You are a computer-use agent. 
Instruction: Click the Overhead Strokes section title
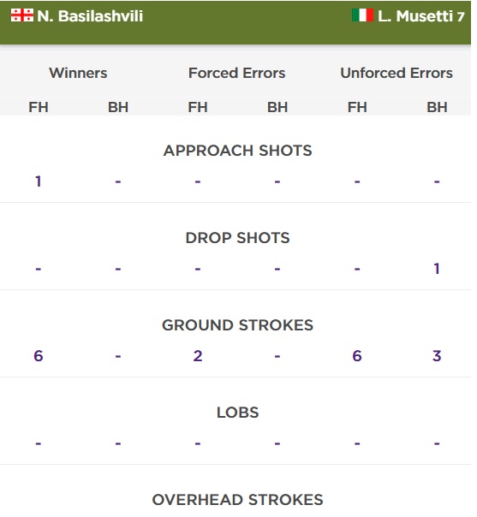click(237, 500)
